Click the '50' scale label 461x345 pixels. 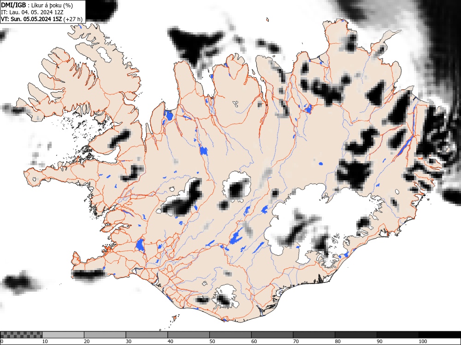[212, 341]
